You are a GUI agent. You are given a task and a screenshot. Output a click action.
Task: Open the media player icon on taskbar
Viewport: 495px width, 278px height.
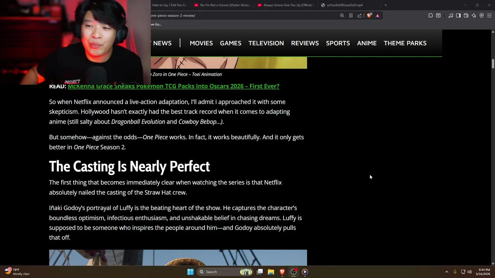coord(305,272)
